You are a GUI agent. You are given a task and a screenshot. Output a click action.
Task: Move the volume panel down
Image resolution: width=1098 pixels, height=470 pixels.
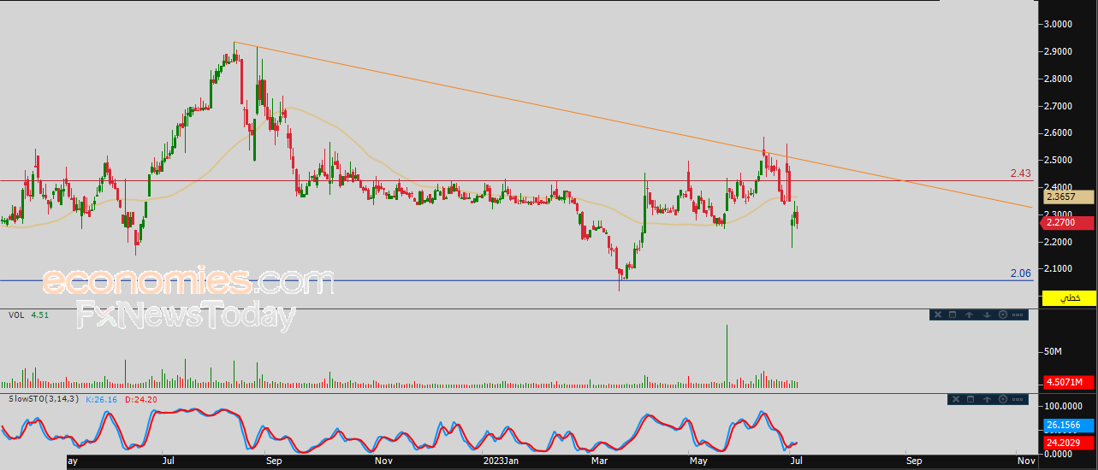point(987,314)
